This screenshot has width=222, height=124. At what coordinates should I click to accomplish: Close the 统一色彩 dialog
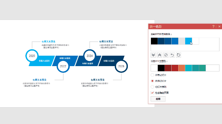219,26
